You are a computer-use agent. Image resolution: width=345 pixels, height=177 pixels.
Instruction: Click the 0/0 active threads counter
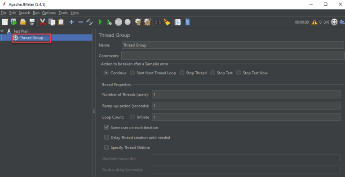click(x=326, y=22)
